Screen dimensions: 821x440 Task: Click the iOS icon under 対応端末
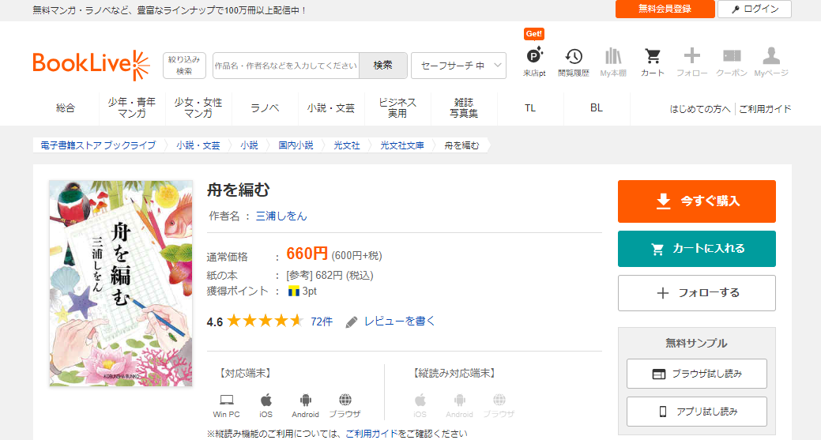266,401
